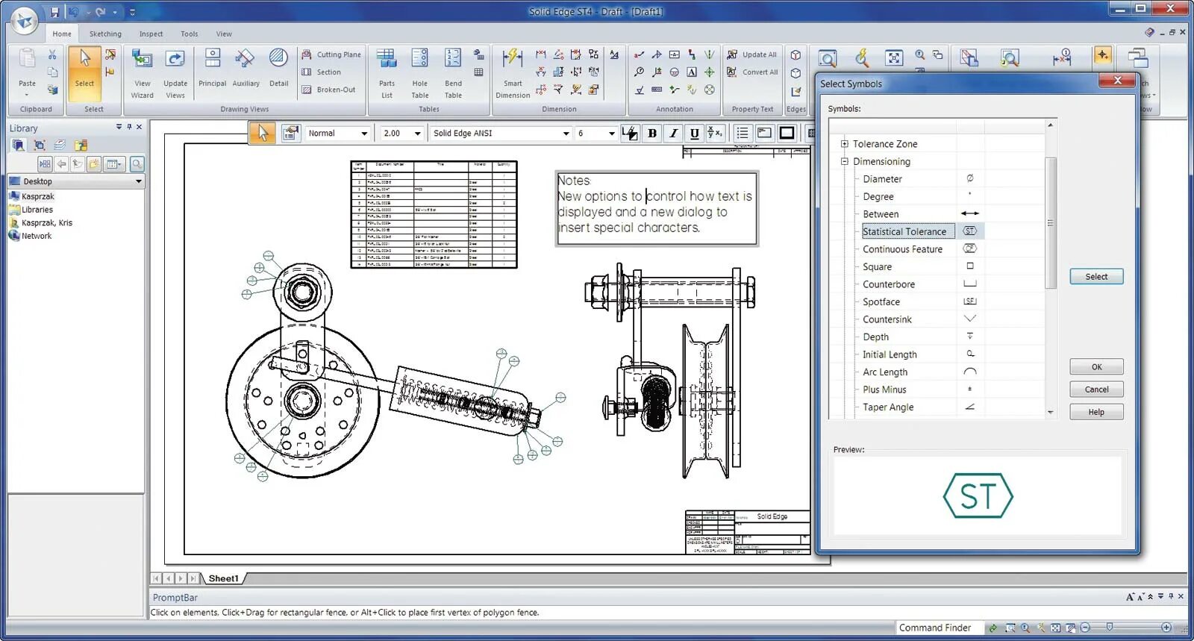Toggle Bold text formatting
The width and height of the screenshot is (1194, 641).
[x=652, y=133]
